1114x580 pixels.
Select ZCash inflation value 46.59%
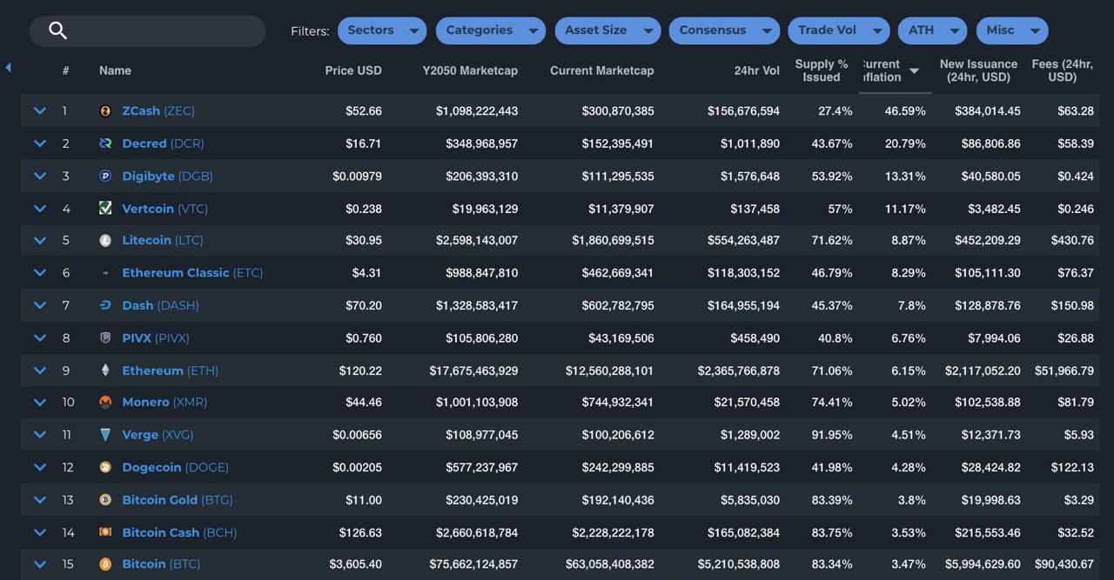[x=905, y=111]
